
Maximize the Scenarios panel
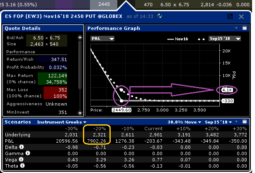tap(245, 121)
